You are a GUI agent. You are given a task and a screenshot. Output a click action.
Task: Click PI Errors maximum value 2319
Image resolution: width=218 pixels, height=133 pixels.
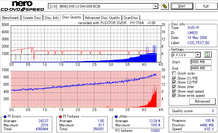[44, 125]
